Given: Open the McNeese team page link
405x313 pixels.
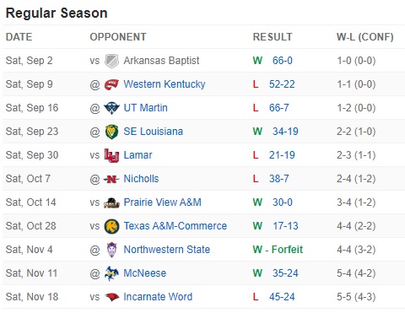Looking at the screenshot, I should 145,273.
